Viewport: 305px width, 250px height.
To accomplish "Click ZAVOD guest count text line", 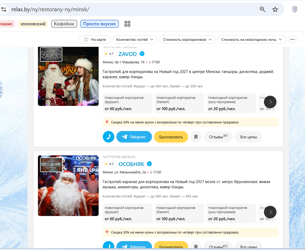I will point(153,86).
